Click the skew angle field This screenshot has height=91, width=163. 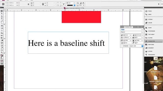coord(140,43)
